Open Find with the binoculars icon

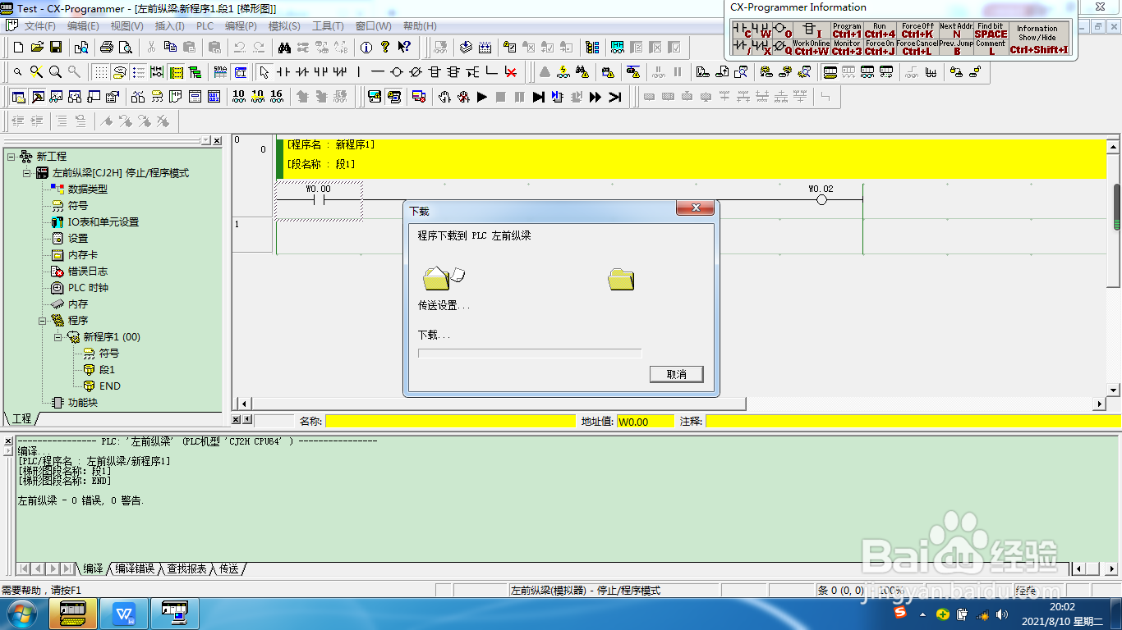tap(284, 47)
